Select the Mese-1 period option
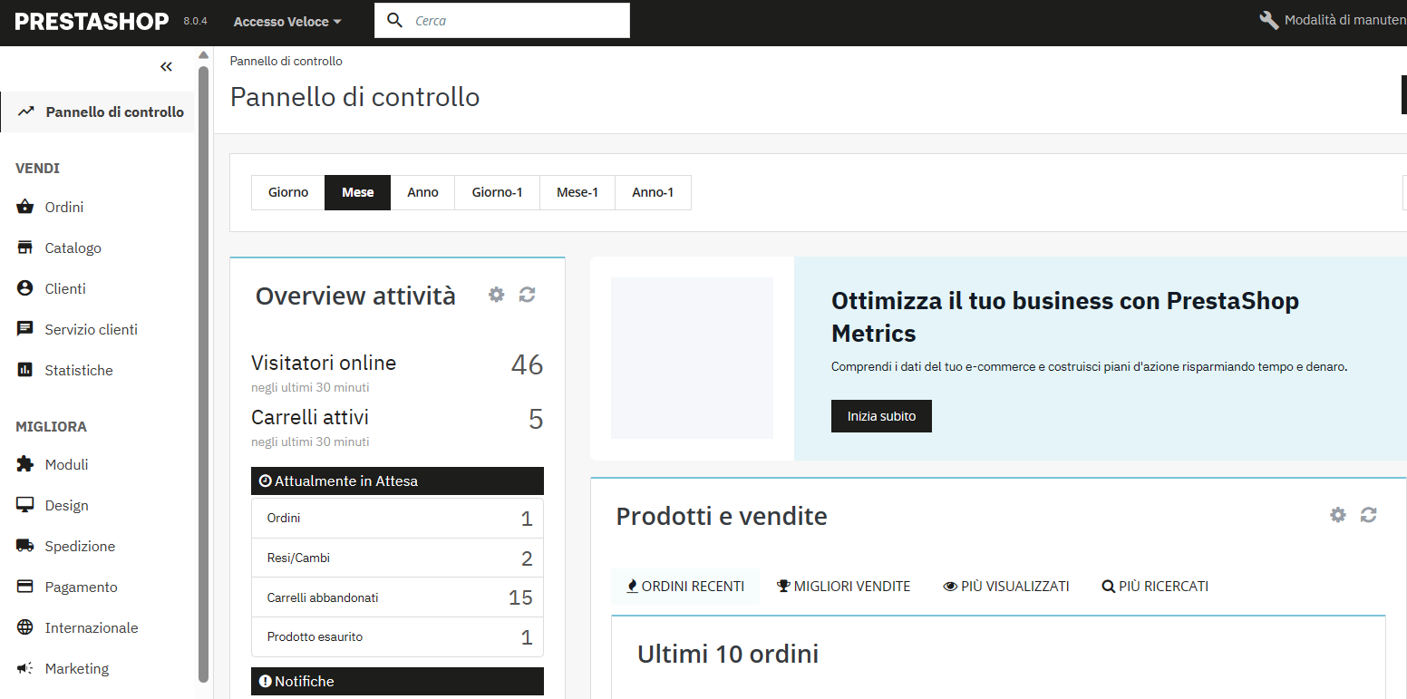 577,192
